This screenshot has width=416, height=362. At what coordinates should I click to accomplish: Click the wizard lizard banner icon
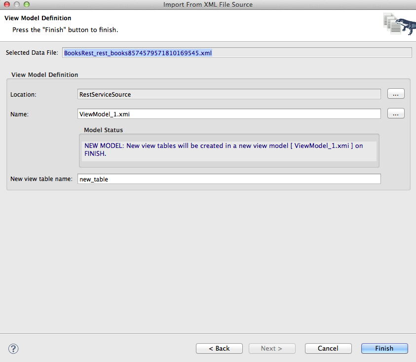(398, 24)
